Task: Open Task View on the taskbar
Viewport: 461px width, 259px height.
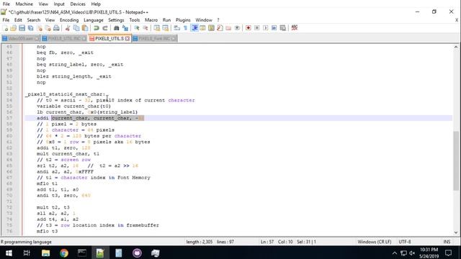Action: (27, 253)
